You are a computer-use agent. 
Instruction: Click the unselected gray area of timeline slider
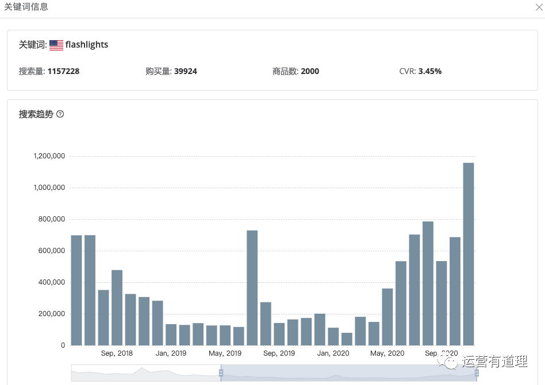[x=144, y=373]
